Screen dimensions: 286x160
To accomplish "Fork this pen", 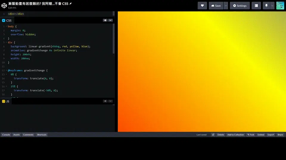I will 251,135.
